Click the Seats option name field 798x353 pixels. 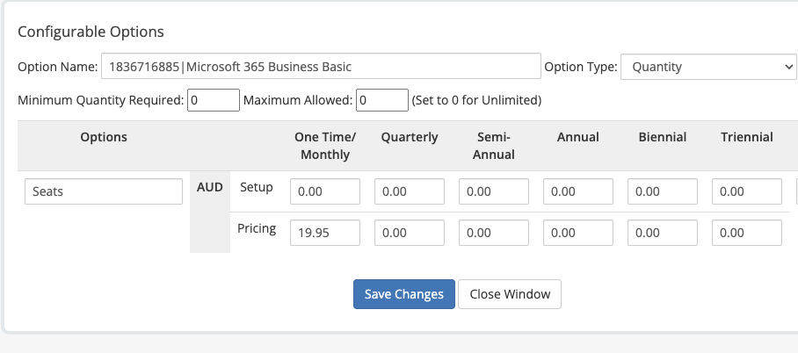tap(103, 191)
